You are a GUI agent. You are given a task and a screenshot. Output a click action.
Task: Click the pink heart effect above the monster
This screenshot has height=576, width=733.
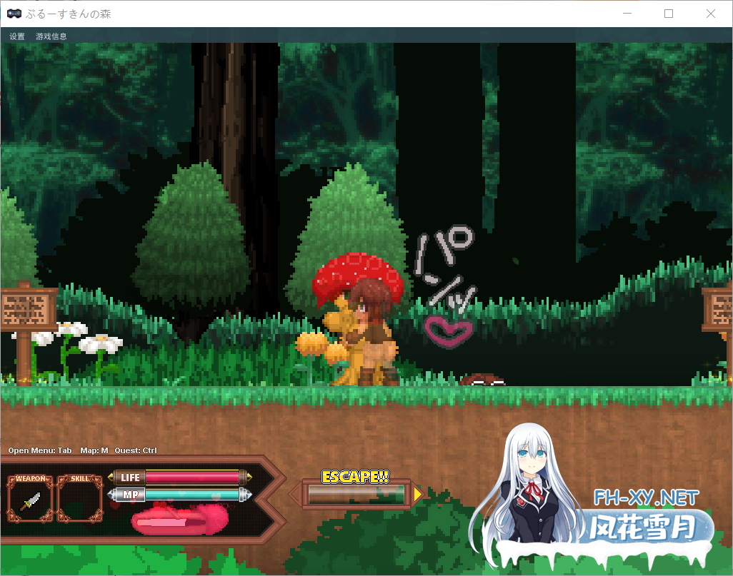tap(449, 330)
